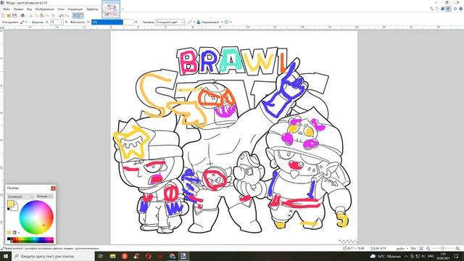The width and height of the screenshot is (464, 261).
Task: Increase brush width with plus button
Action: coord(66,22)
